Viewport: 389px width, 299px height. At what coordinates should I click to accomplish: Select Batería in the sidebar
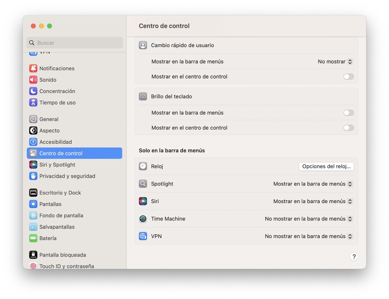[48, 238]
